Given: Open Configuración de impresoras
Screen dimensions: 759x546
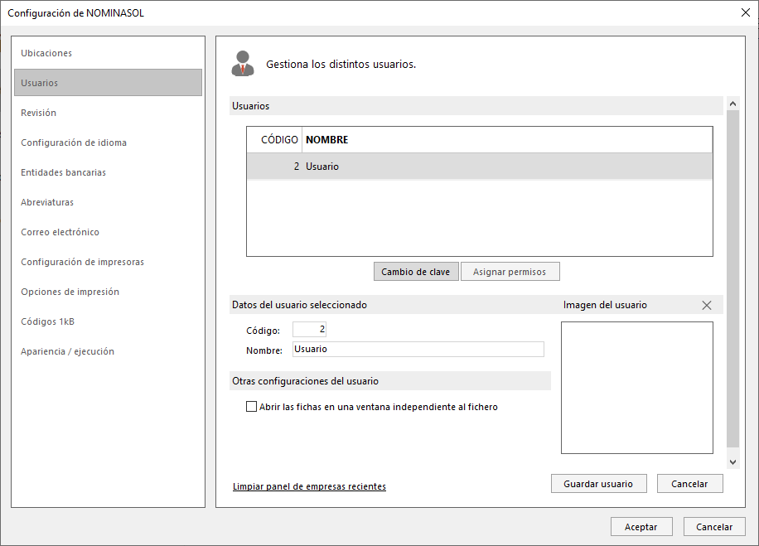Looking at the screenshot, I should 82,262.
